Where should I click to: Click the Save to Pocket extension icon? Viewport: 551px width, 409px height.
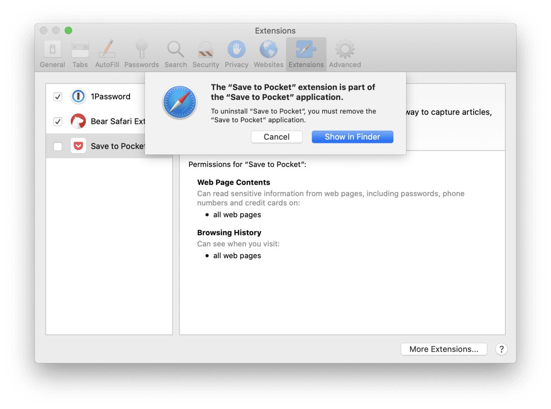[78, 146]
